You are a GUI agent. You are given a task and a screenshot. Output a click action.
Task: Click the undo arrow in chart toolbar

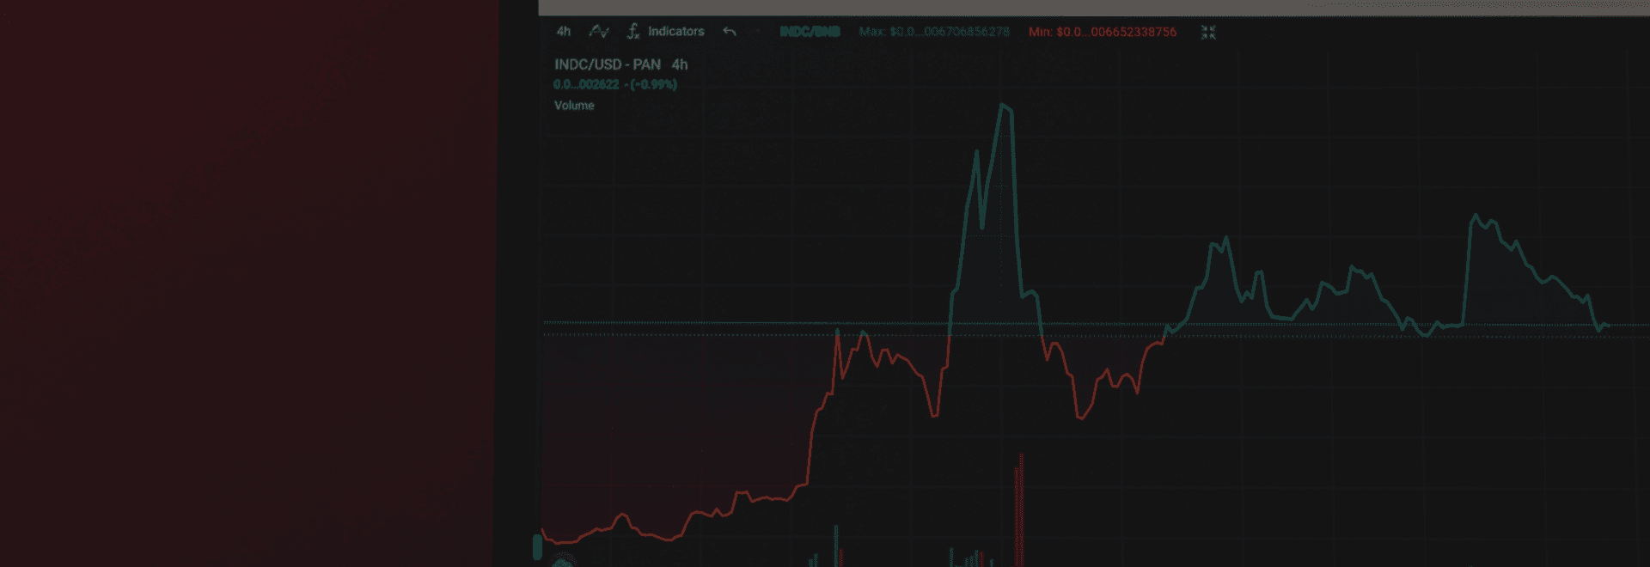click(x=730, y=32)
